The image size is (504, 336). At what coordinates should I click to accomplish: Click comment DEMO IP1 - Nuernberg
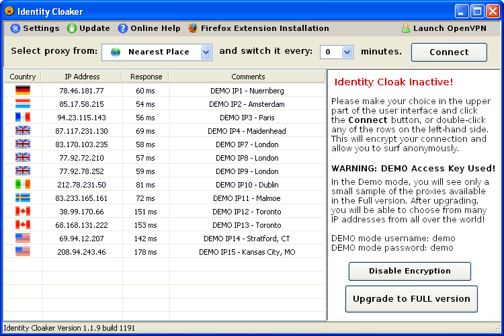click(247, 91)
